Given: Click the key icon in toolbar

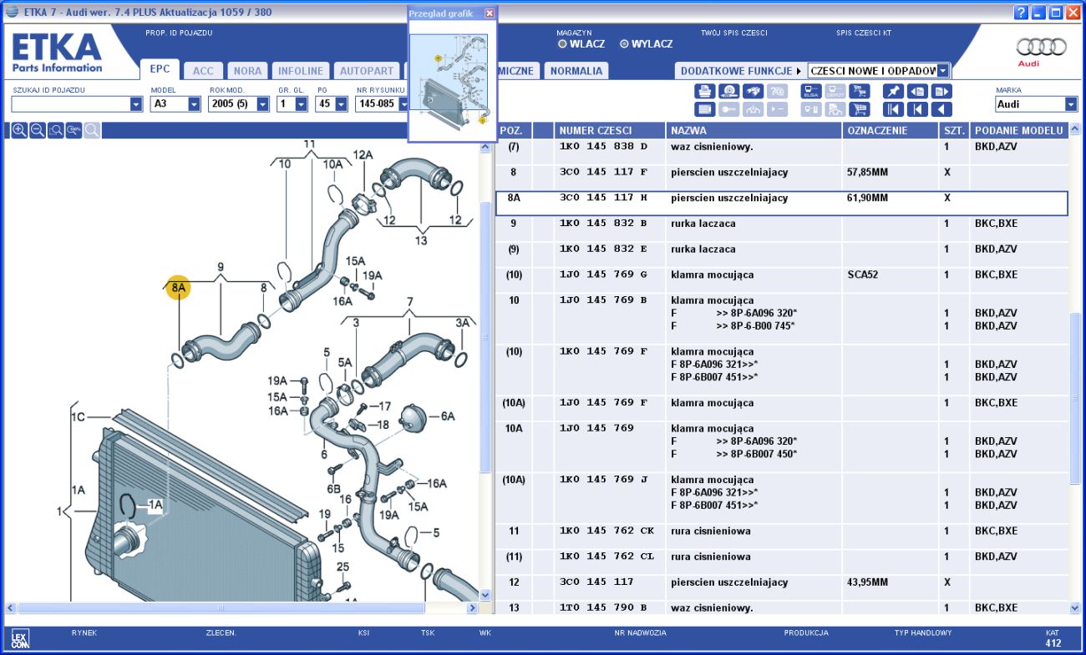Looking at the screenshot, I should [728, 109].
